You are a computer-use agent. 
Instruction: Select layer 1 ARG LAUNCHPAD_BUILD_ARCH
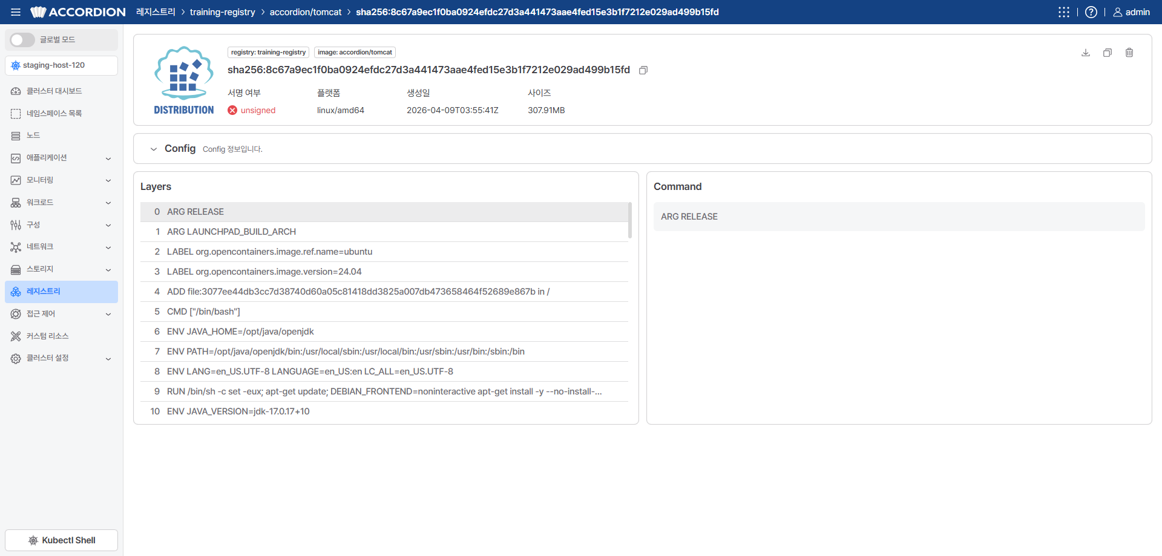pos(384,232)
